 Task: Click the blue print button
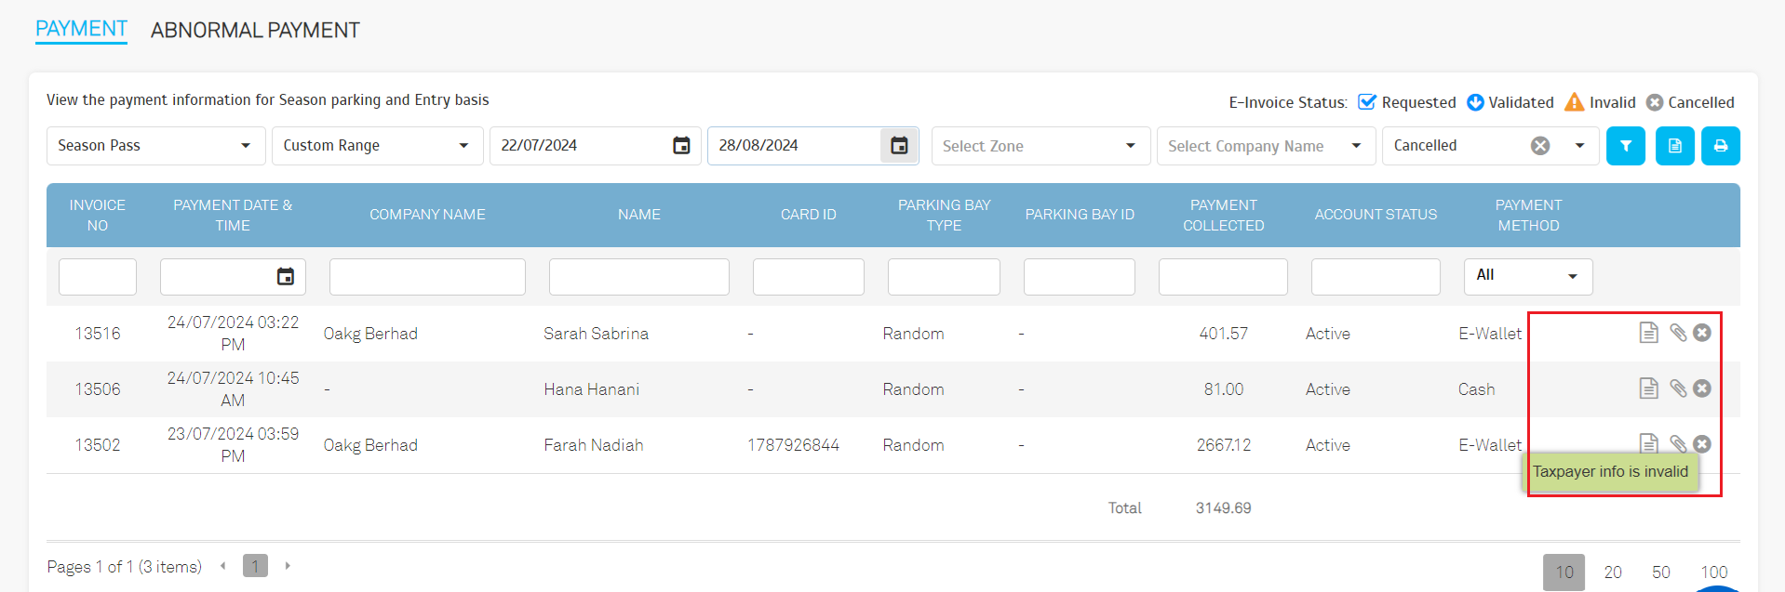click(1720, 146)
